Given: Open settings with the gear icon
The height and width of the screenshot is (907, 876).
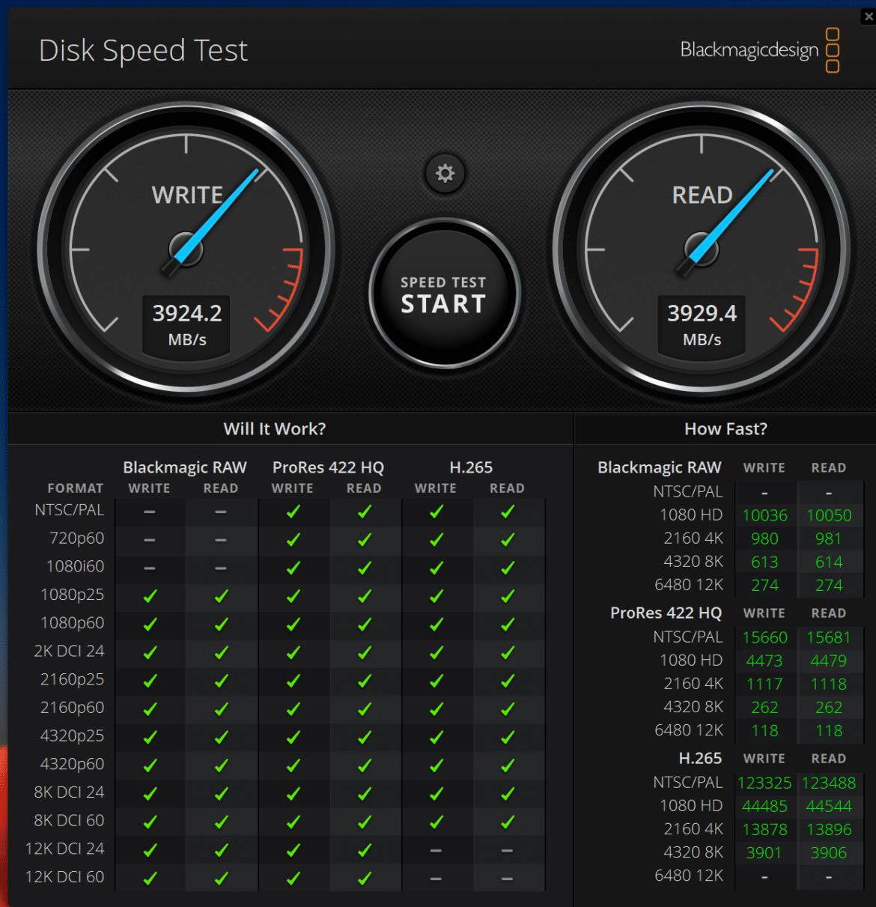Looking at the screenshot, I should [x=445, y=174].
